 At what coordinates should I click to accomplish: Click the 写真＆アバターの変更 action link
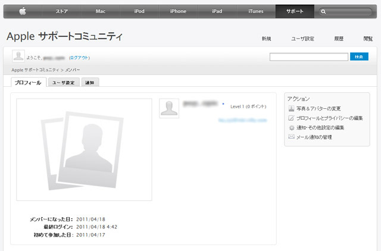[318, 108]
